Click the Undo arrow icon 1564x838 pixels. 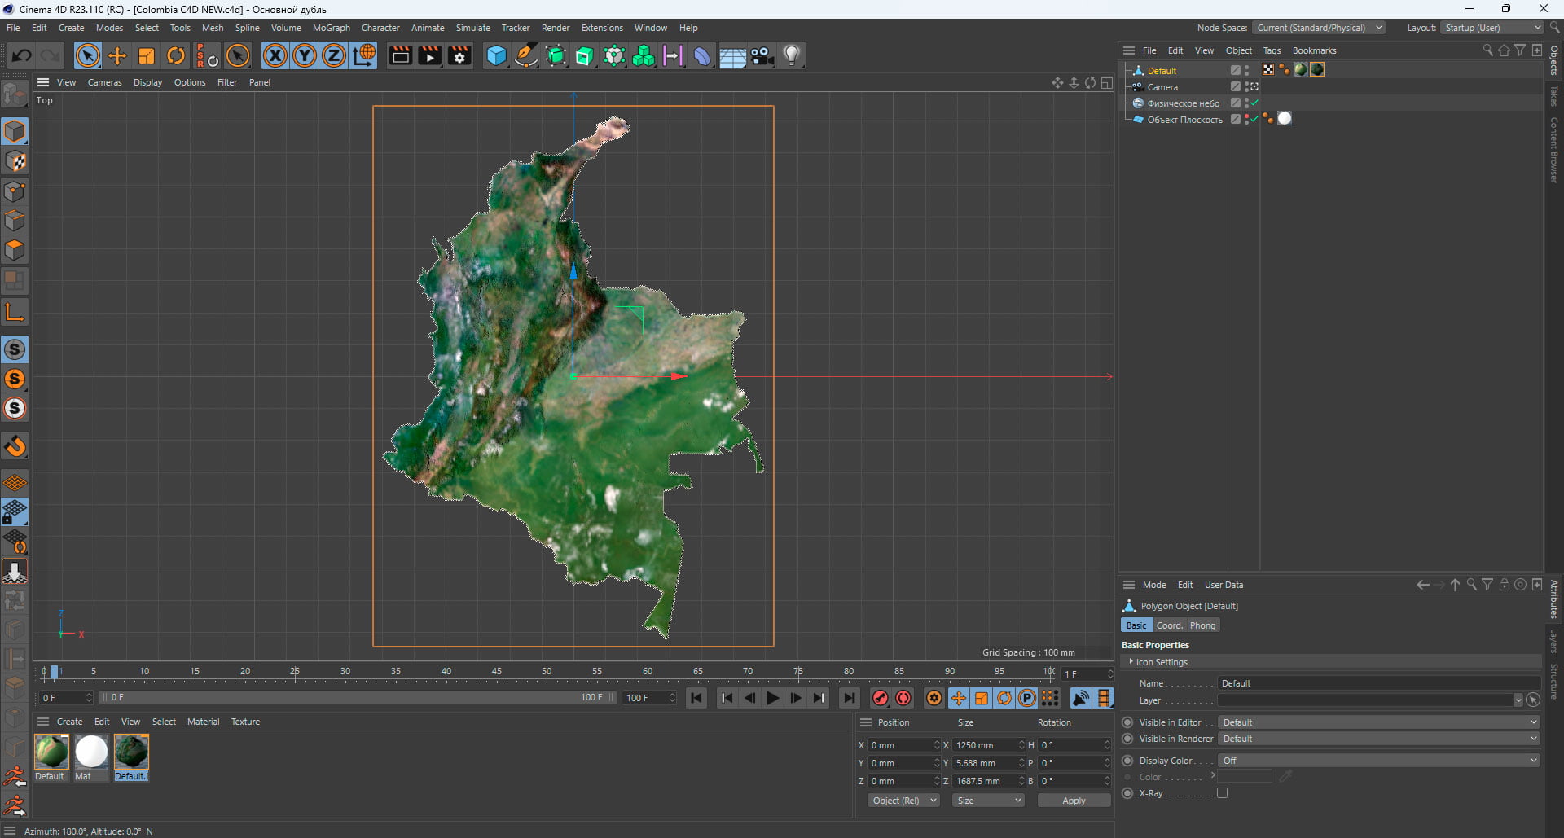[x=22, y=55]
